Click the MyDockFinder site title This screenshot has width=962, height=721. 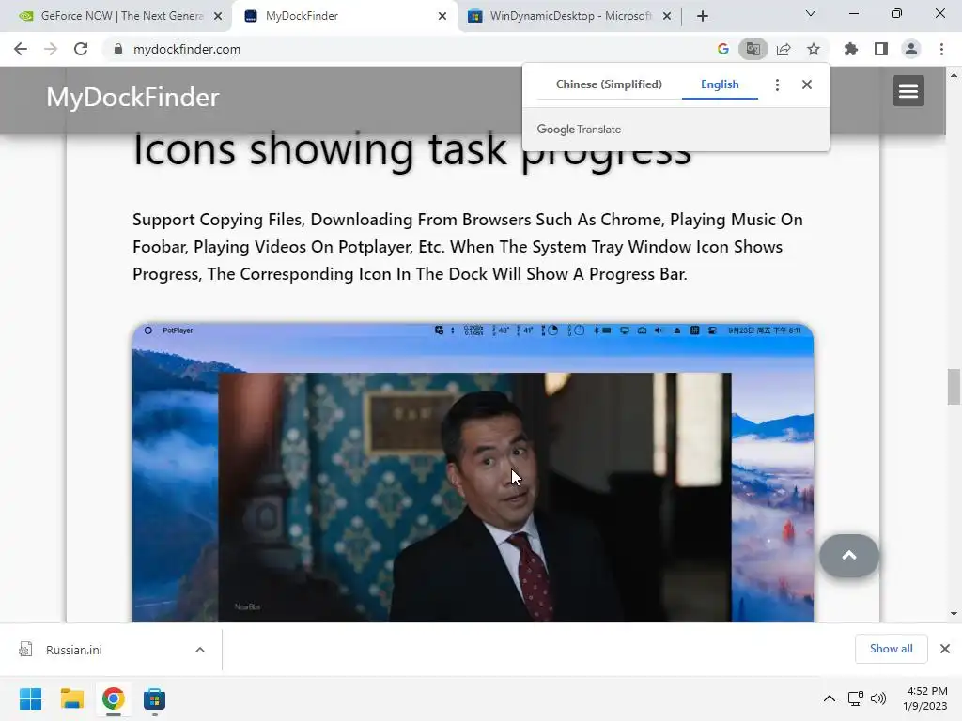132,97
